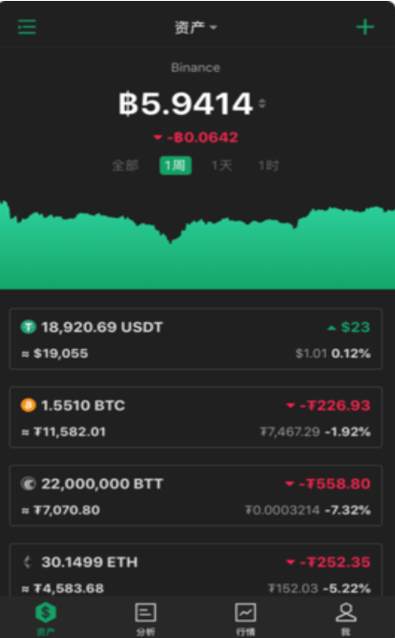Click the BTT coin icon
The height and width of the screenshot is (638, 395).
point(28,484)
